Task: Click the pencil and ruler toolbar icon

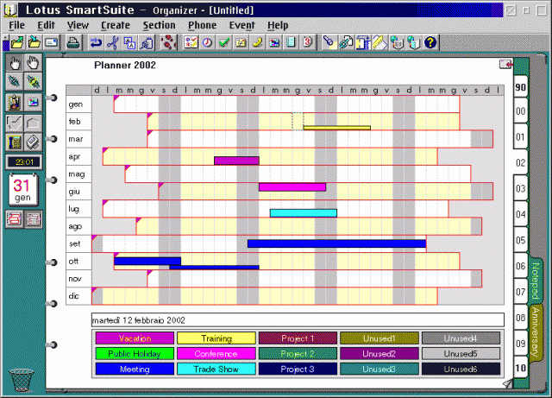Action: 379,42
